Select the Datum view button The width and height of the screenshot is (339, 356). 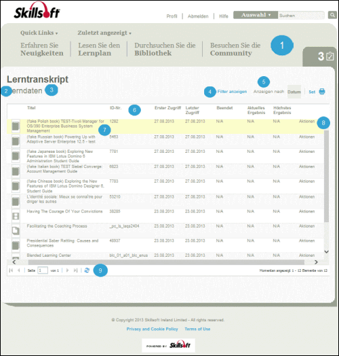294,92
